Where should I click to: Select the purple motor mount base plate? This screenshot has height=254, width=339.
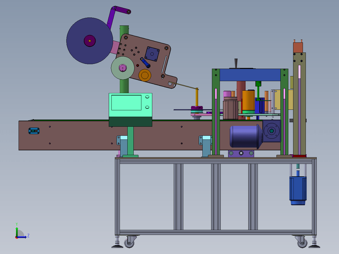pos(241,154)
